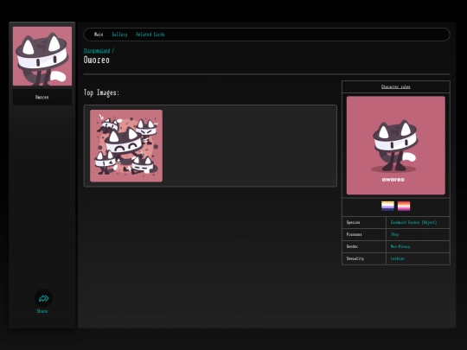Screen dimensions: 467x350
Task: Open the Character rules link
Action: click(395, 87)
